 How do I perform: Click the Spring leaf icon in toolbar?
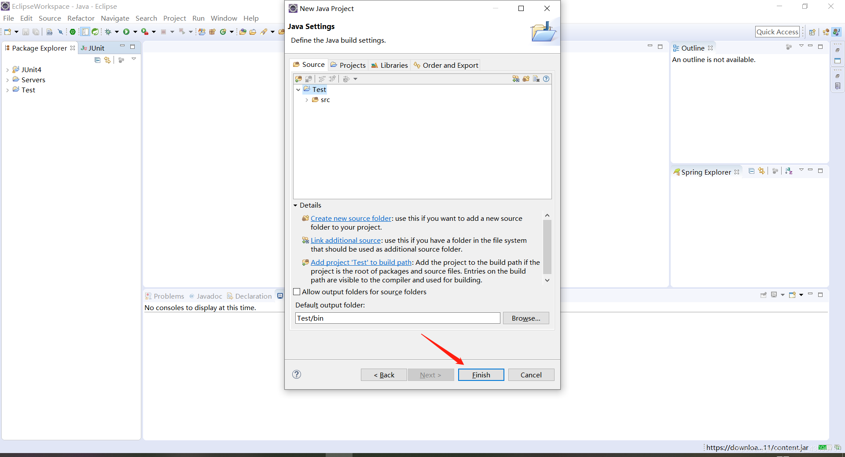(x=95, y=32)
